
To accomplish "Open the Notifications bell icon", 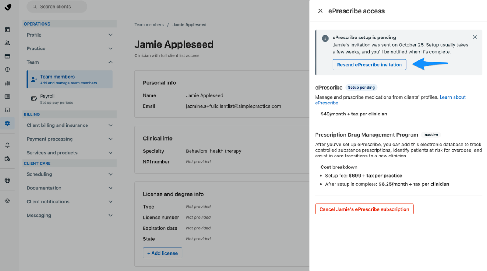I will (7, 145).
